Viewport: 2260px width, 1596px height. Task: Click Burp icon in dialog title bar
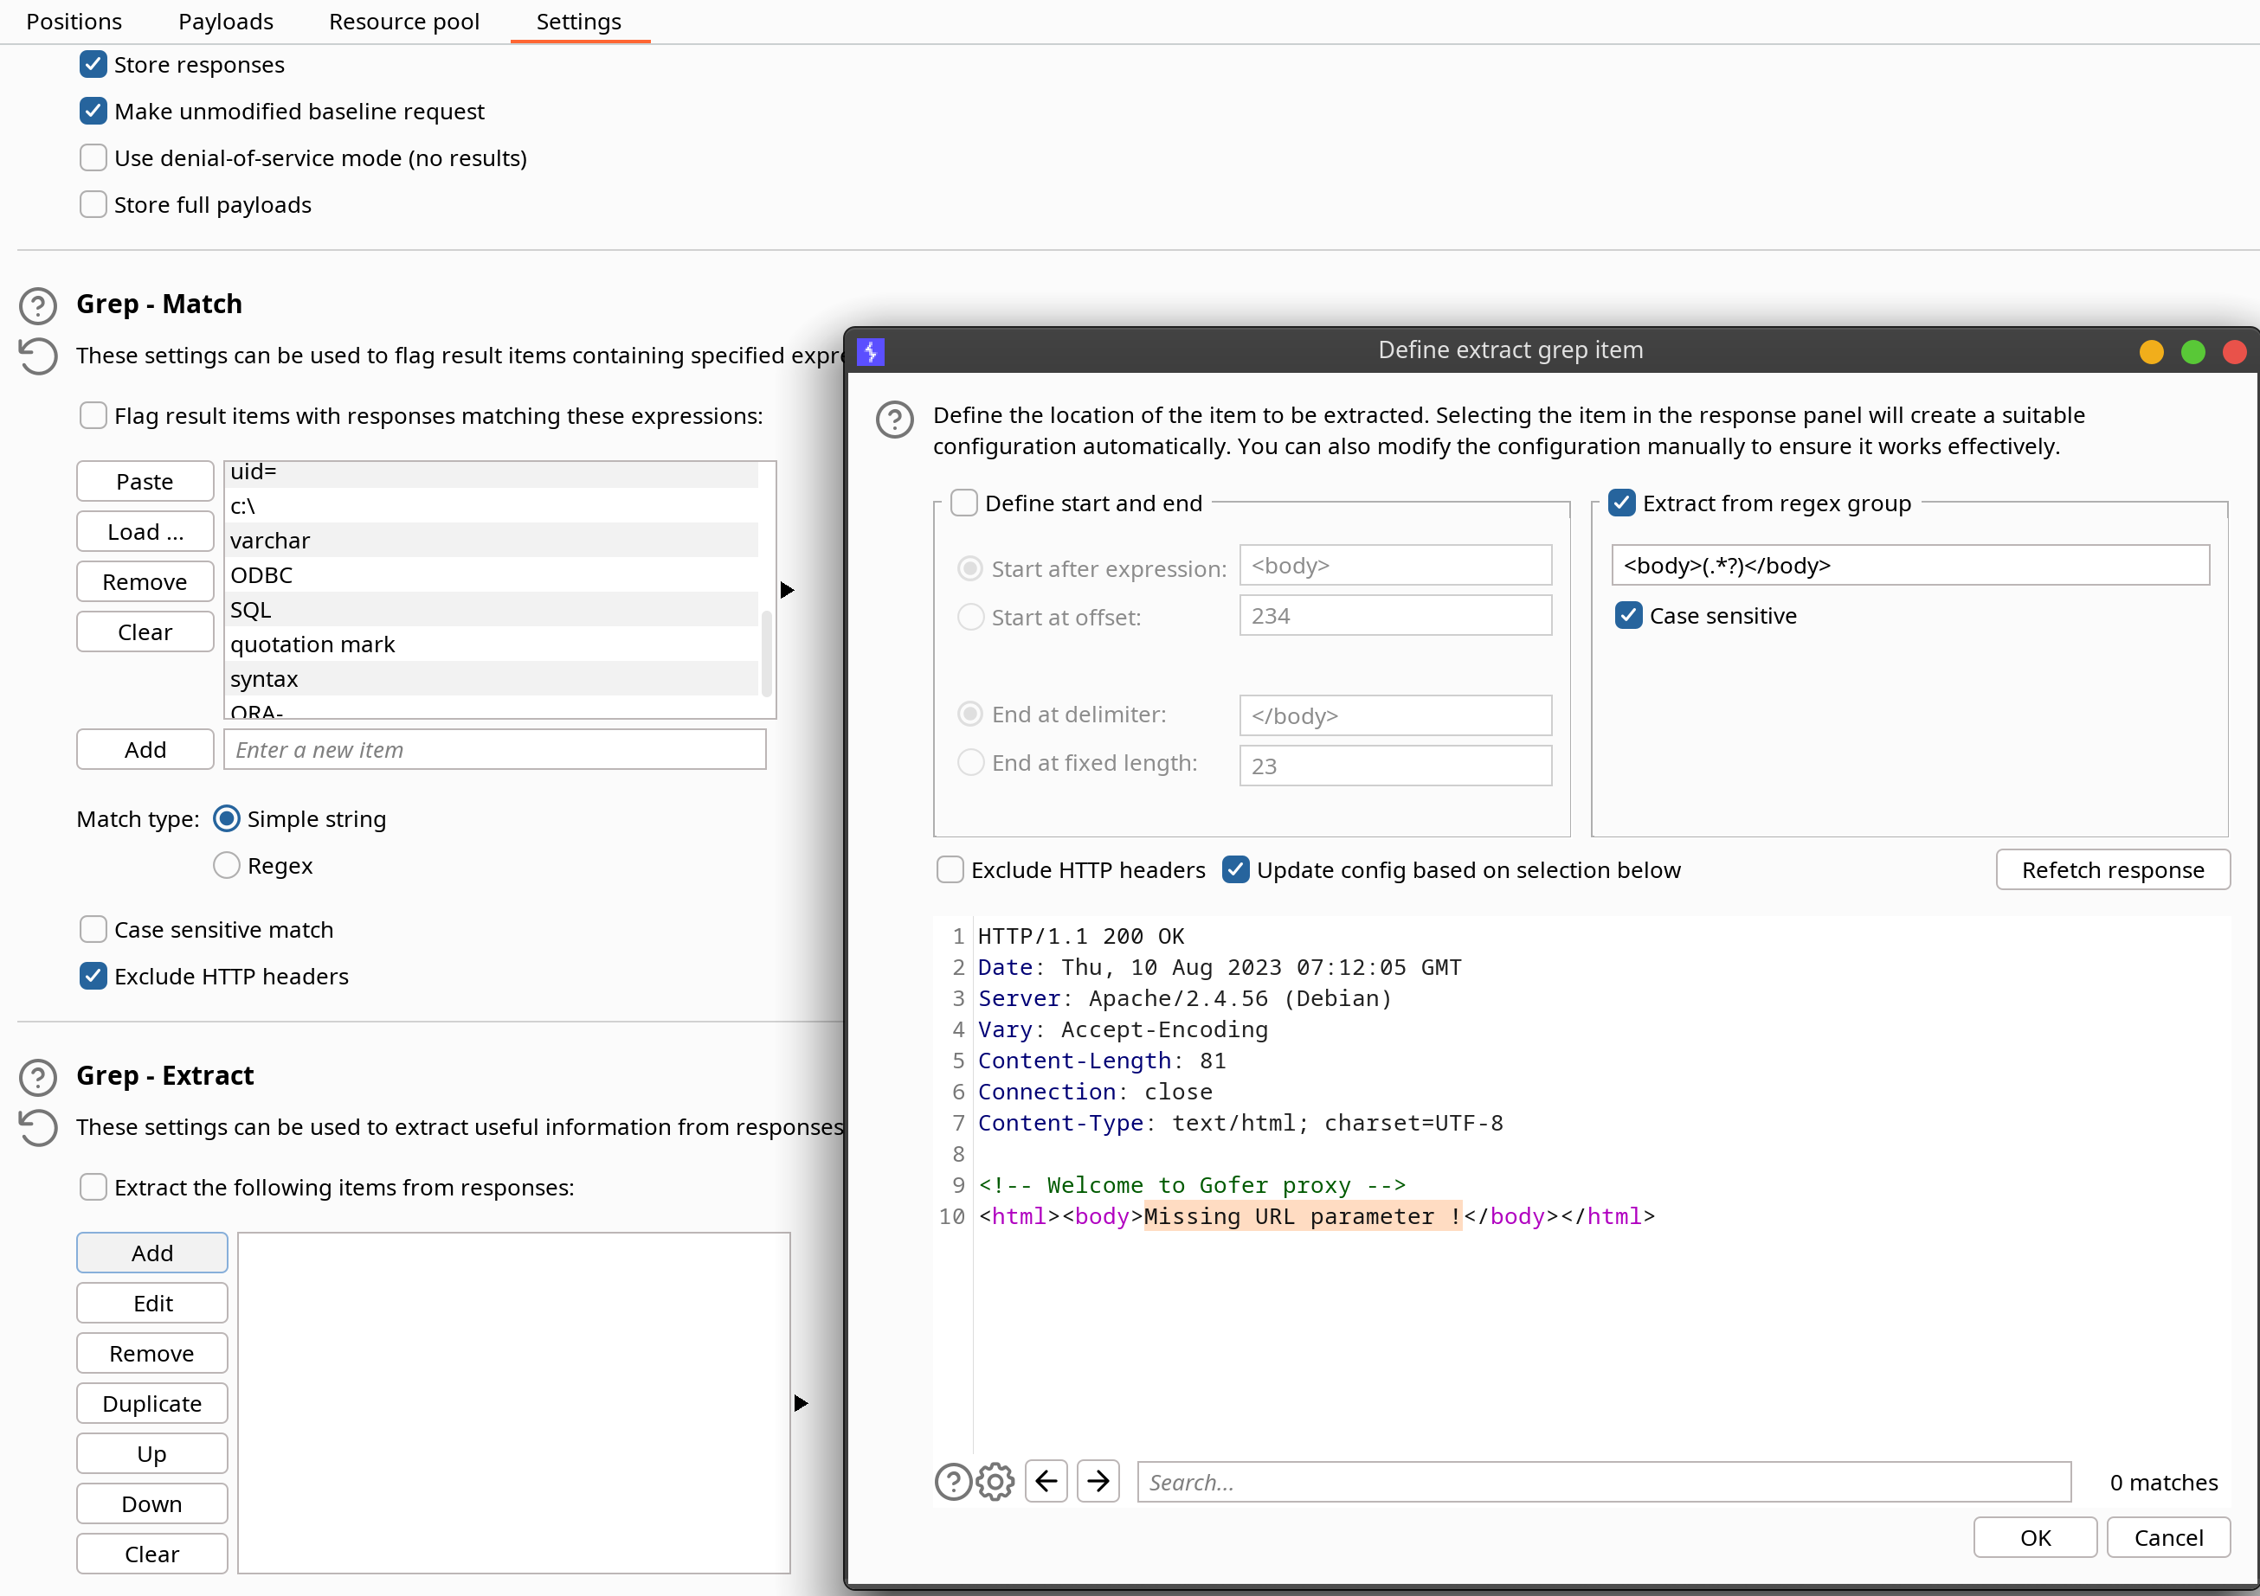pos(871,351)
